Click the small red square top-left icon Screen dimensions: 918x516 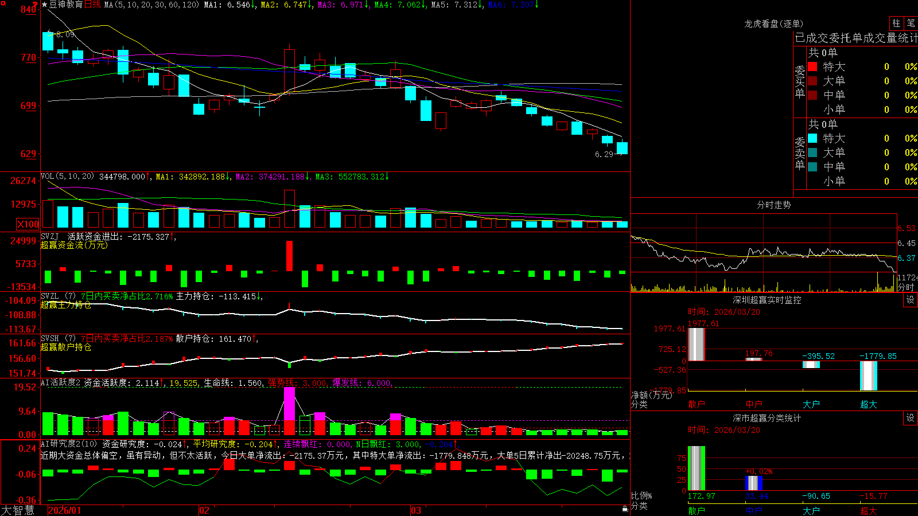point(3,3)
